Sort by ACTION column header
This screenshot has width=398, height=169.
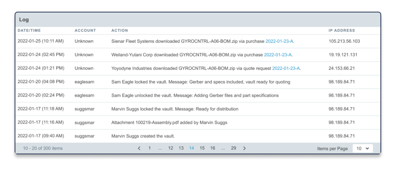pos(120,30)
